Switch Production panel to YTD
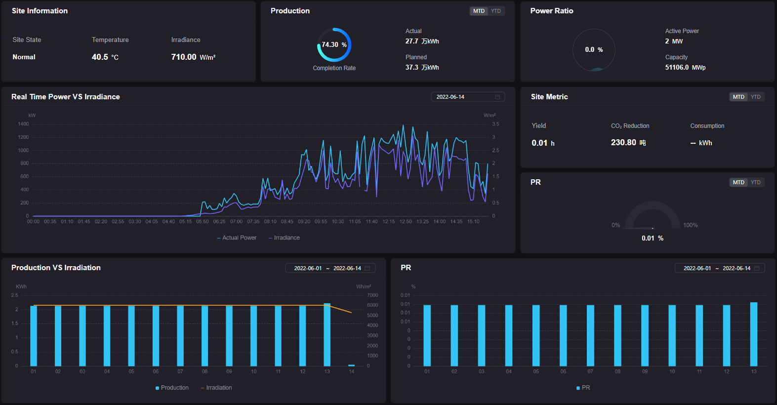The height and width of the screenshot is (405, 777). point(496,11)
